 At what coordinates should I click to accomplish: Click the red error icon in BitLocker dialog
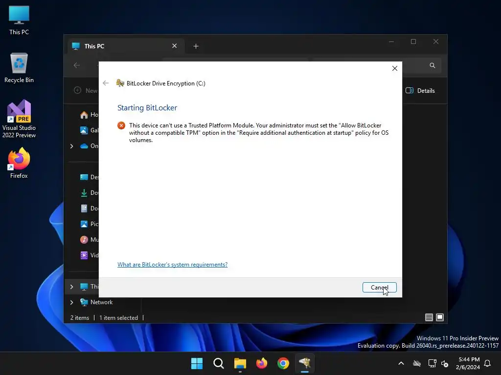(121, 125)
